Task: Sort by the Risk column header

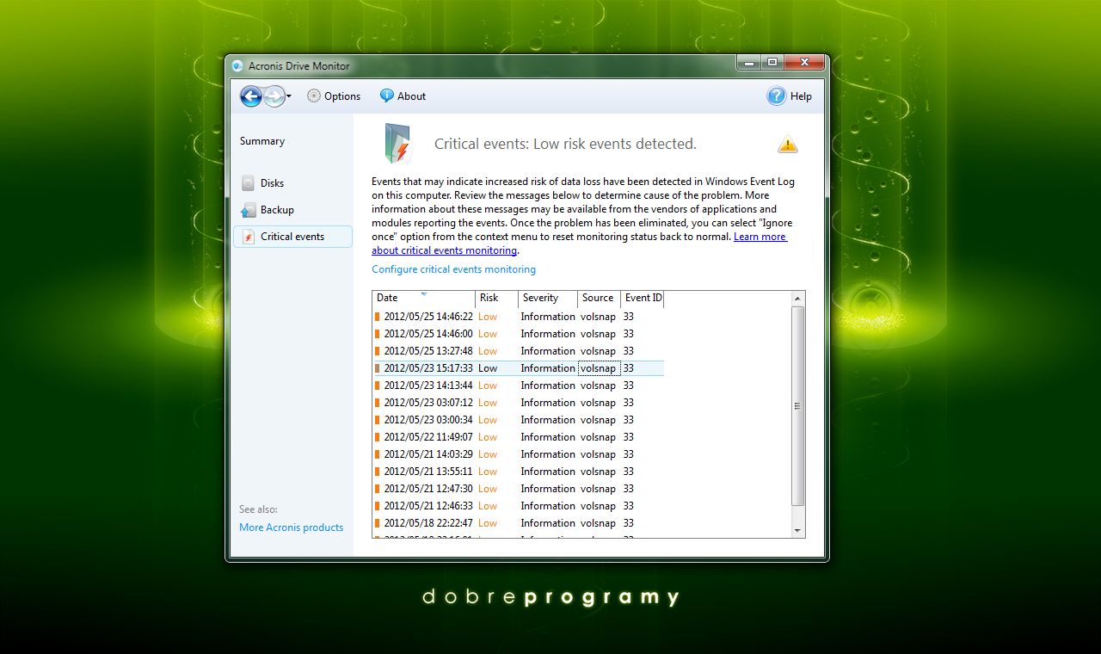Action: 497,299
